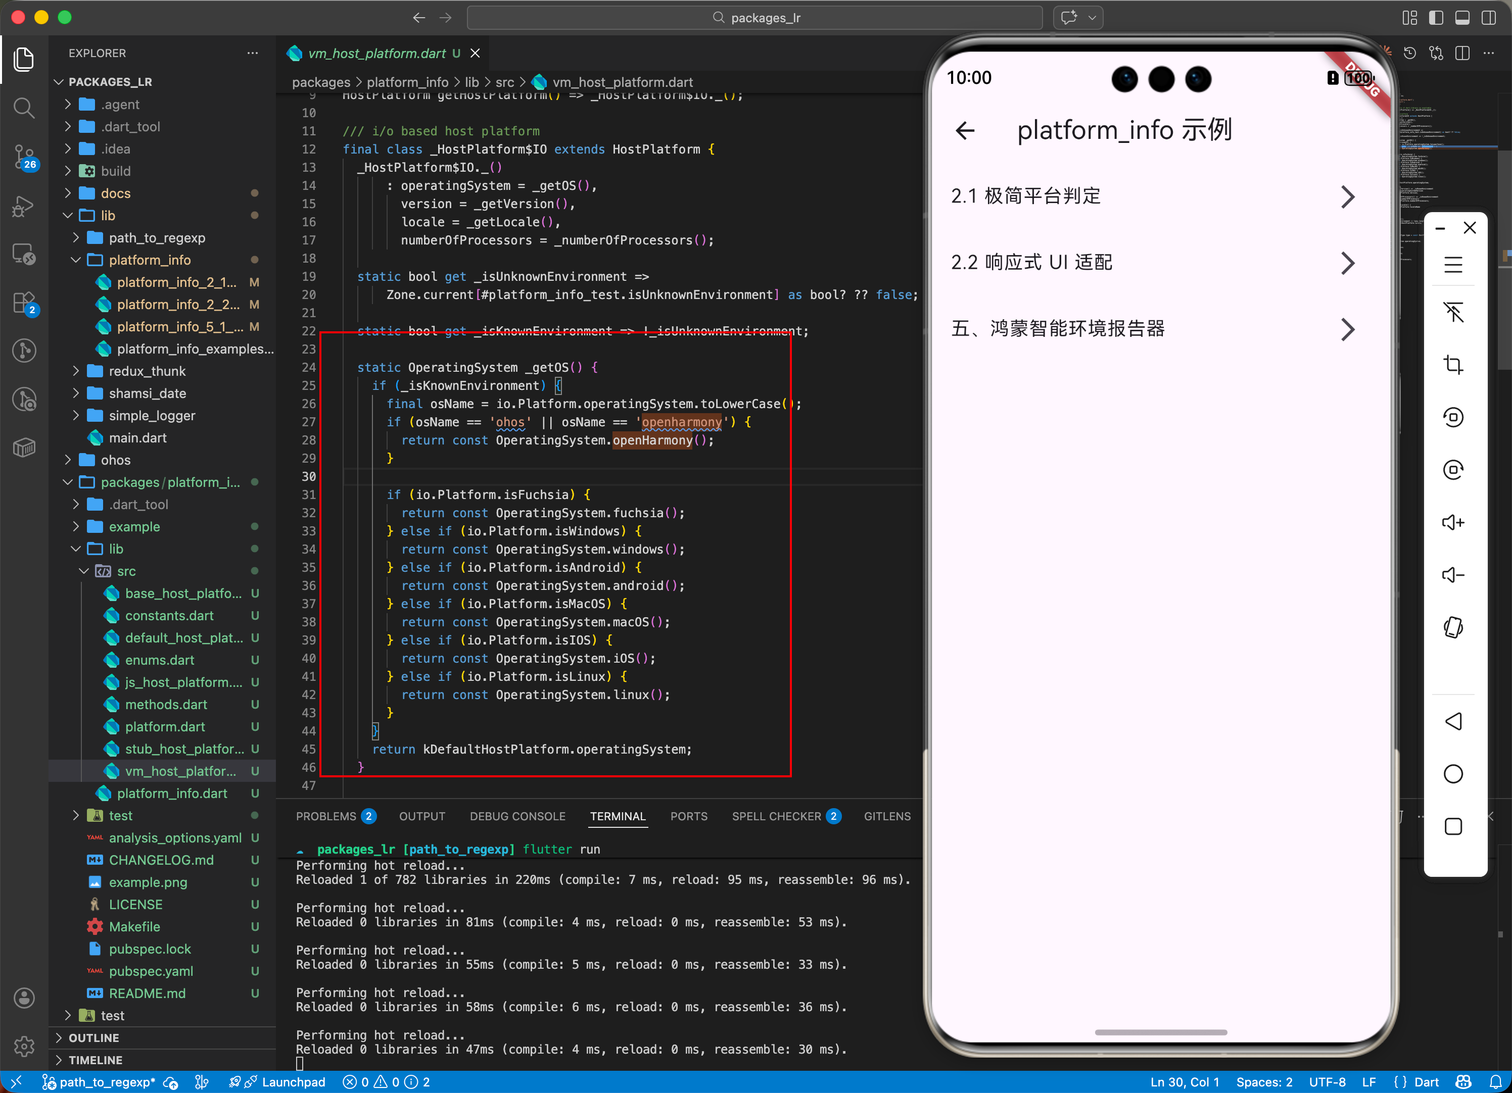Click the emulator volume up icon
1512x1093 pixels.
(x=1453, y=522)
